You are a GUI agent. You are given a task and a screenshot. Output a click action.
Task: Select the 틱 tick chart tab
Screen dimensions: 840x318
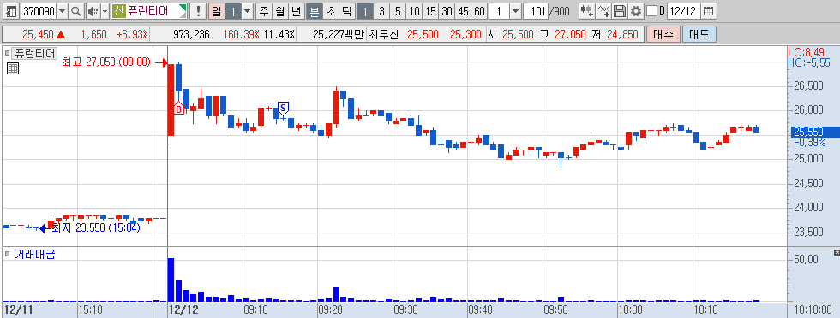pos(346,11)
